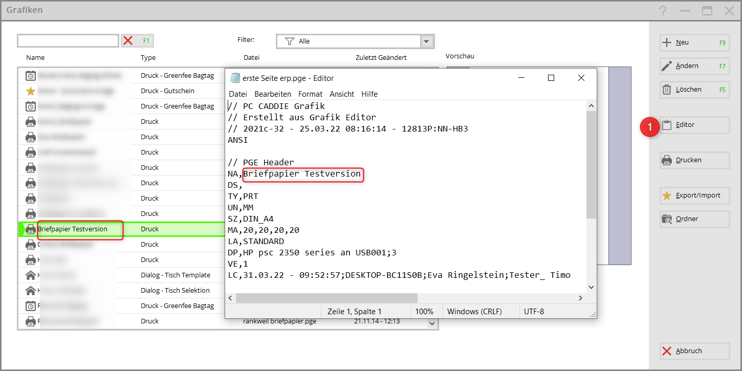
Task: Open the Bearbeiten menu in Editor
Action: coord(273,94)
